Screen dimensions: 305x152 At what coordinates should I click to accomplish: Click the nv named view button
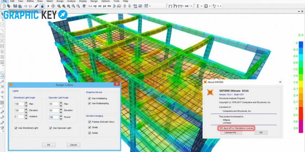click(109, 6)
